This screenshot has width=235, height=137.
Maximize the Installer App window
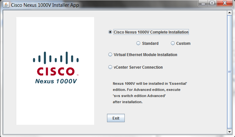coord(212,3)
